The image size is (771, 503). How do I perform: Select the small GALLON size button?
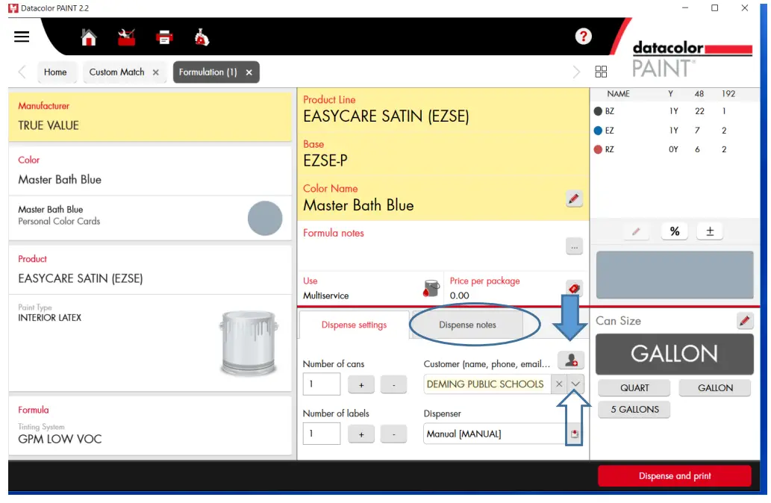click(x=715, y=388)
